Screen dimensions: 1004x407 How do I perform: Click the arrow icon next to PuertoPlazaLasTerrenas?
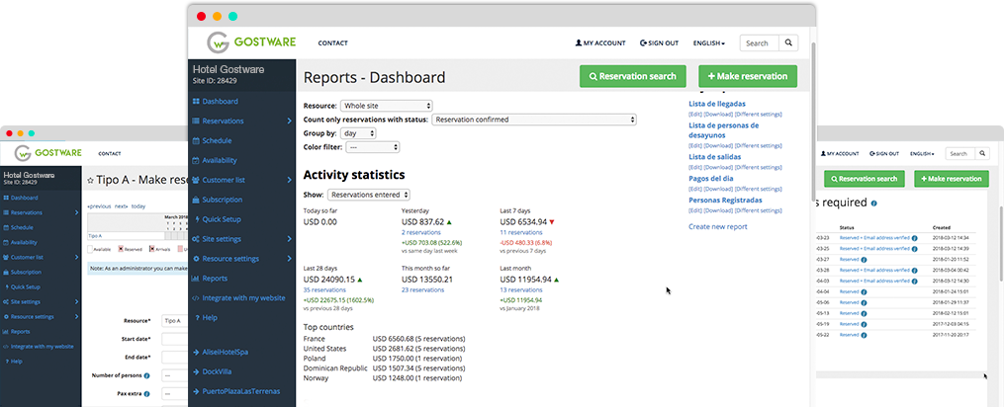point(196,391)
